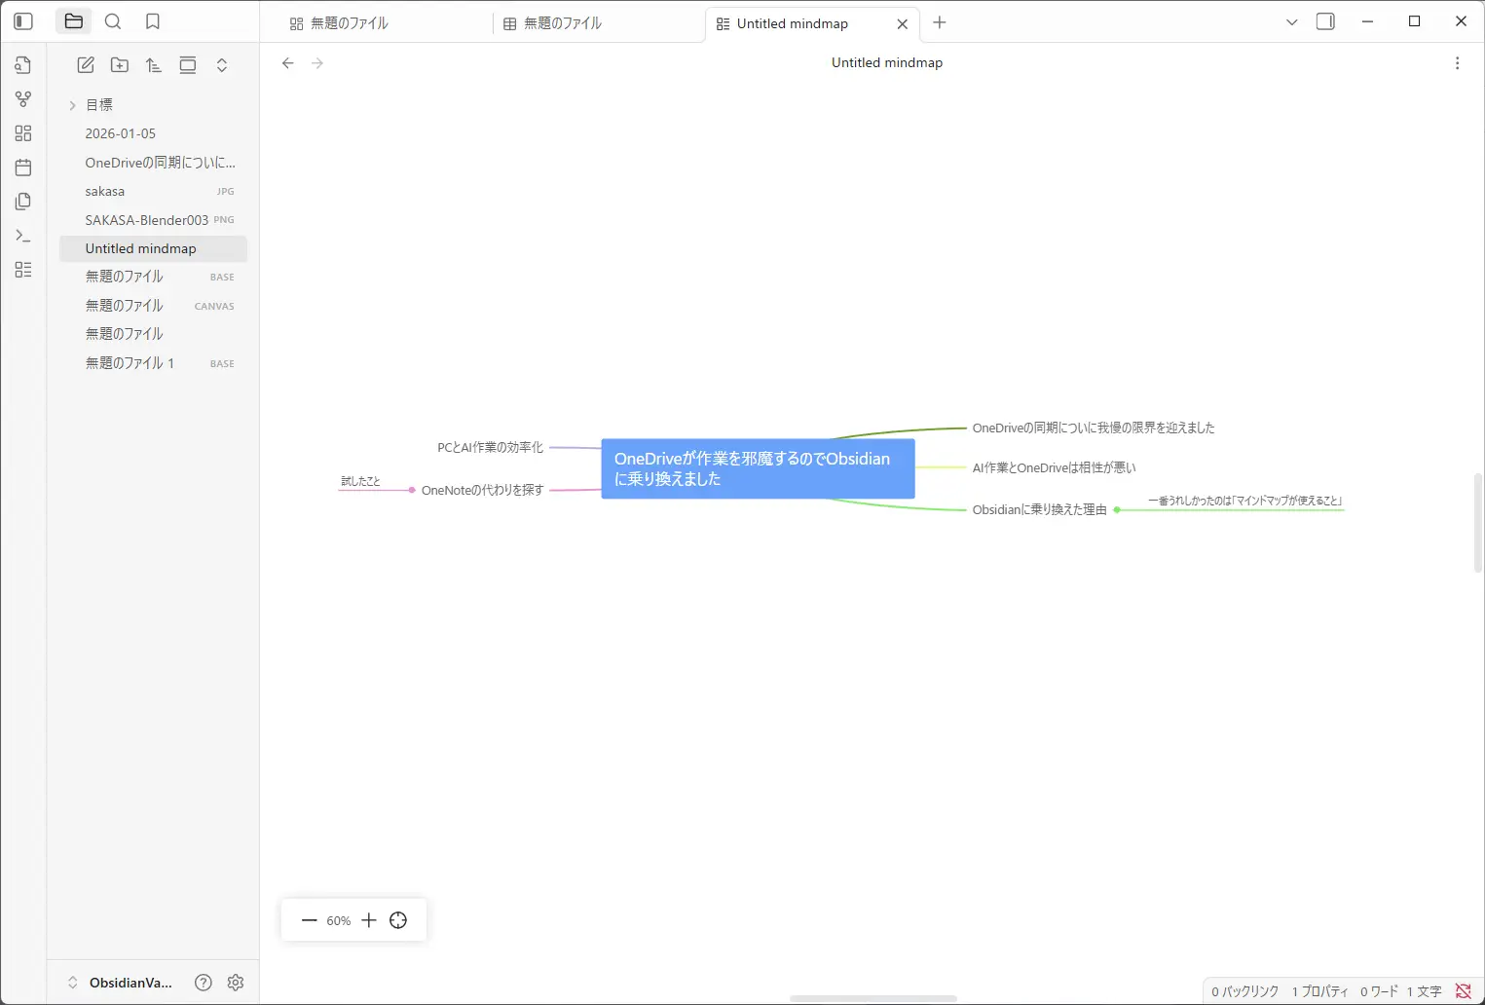Click the new note icon in file explorer
Image resolution: width=1485 pixels, height=1005 pixels.
(86, 65)
